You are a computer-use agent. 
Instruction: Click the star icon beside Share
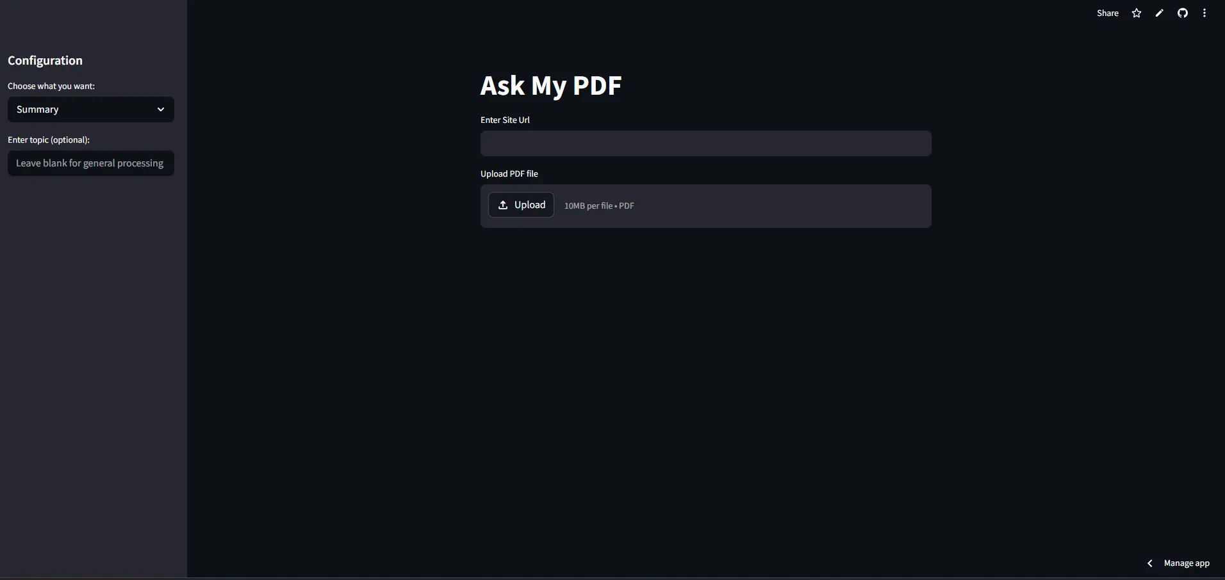point(1136,13)
